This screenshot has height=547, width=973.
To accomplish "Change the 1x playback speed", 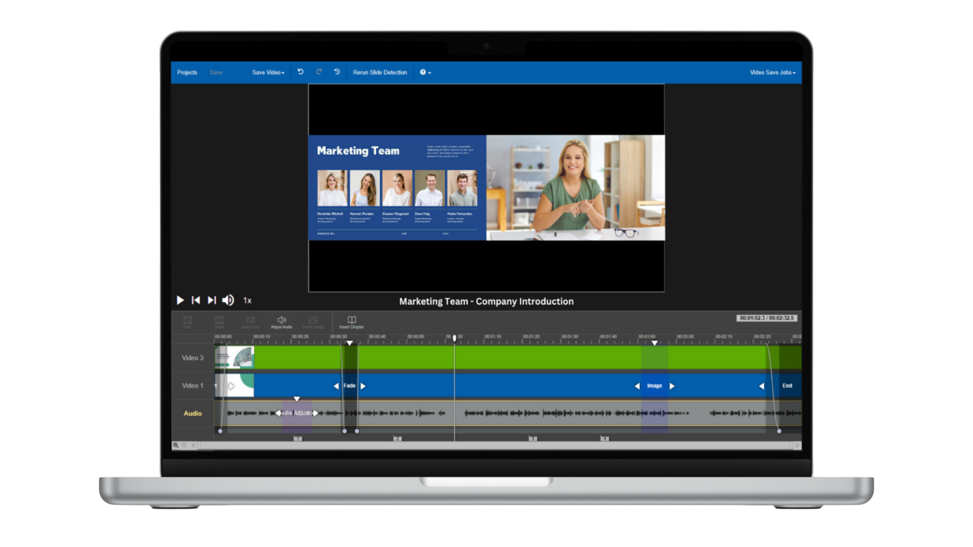I will pos(247,300).
